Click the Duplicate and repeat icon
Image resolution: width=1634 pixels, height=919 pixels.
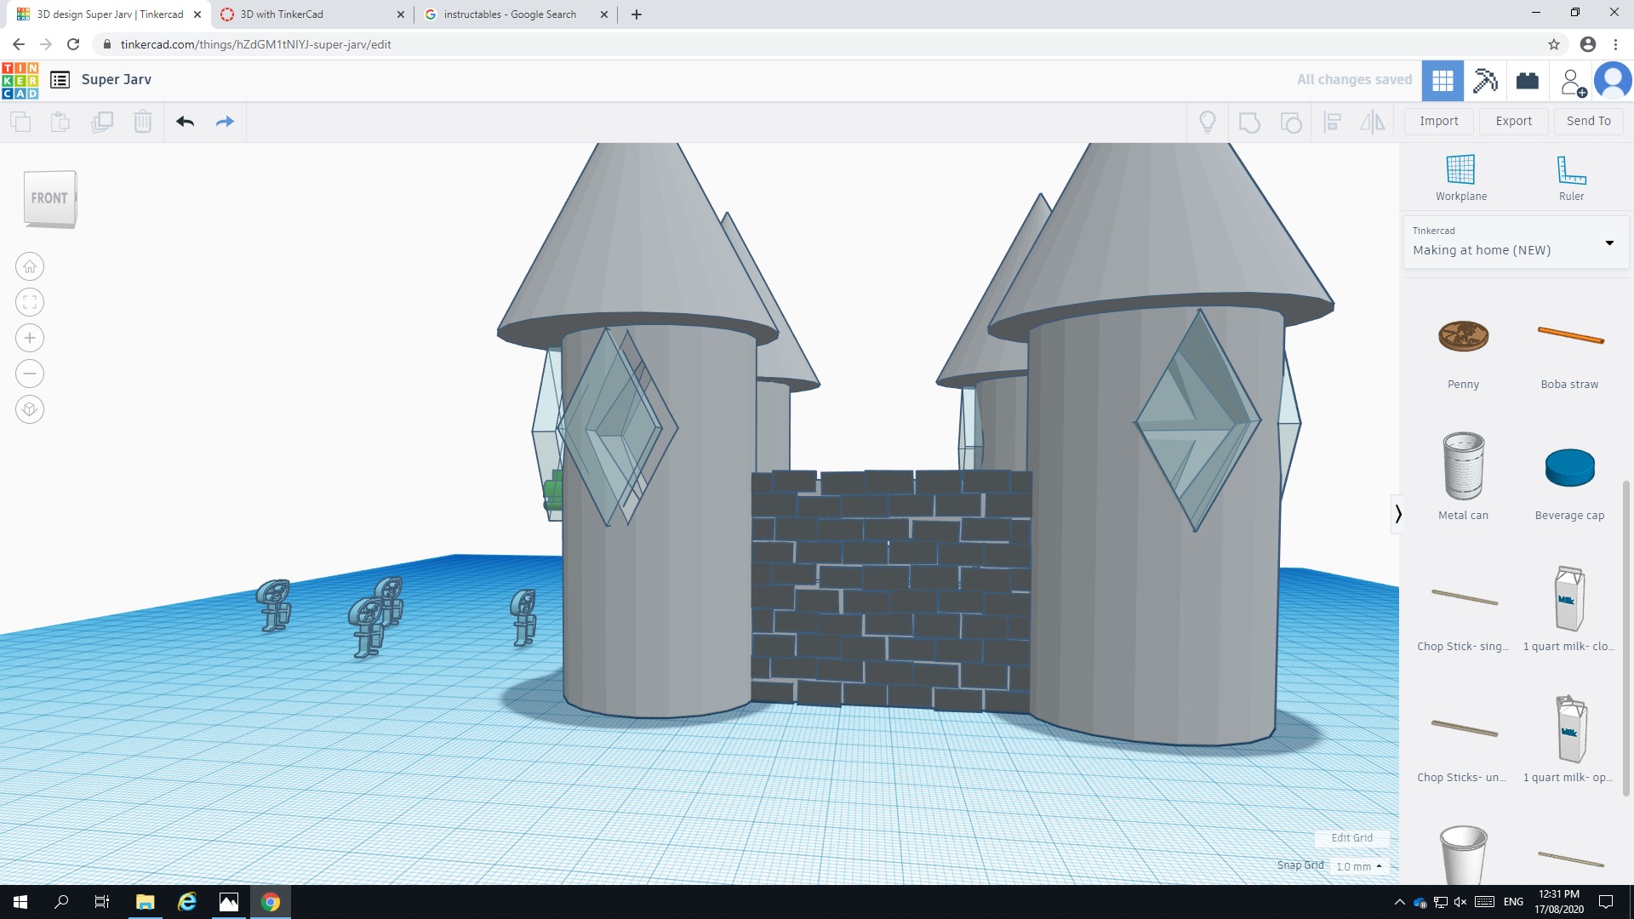click(102, 122)
